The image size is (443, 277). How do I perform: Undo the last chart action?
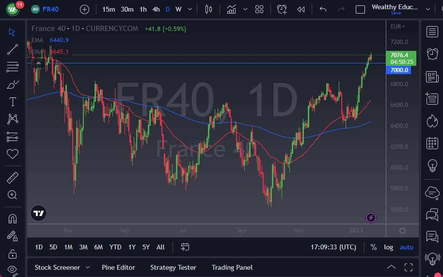tap(323, 9)
